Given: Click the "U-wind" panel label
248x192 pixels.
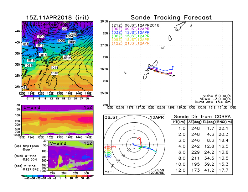Looking at the screenshot, I should (32, 108).
